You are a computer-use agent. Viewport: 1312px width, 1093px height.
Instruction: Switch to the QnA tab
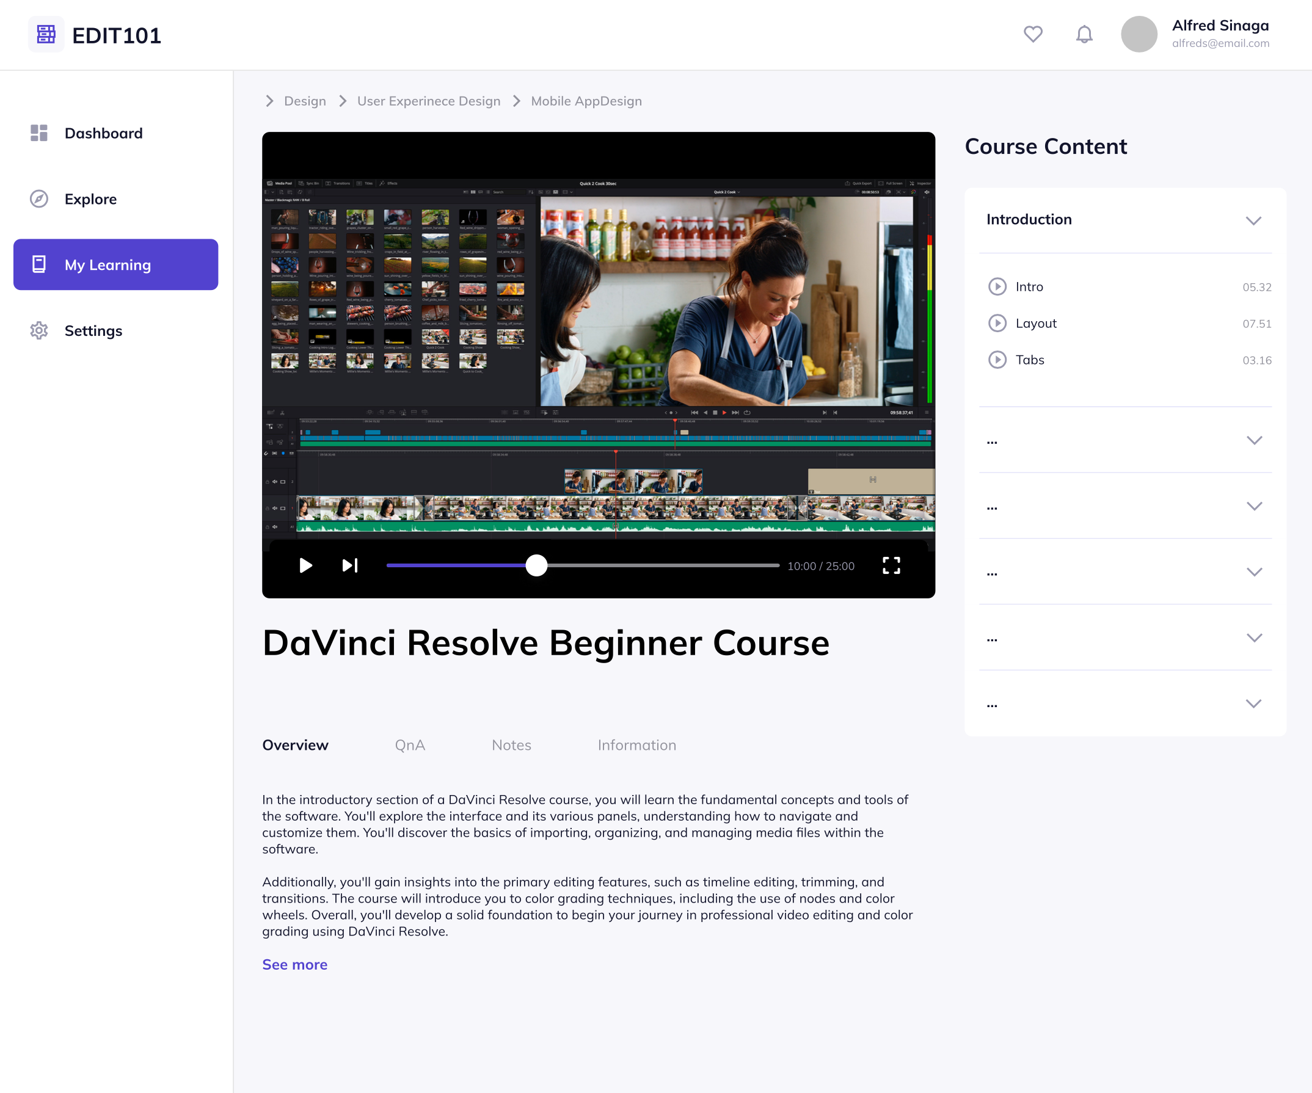coord(410,745)
